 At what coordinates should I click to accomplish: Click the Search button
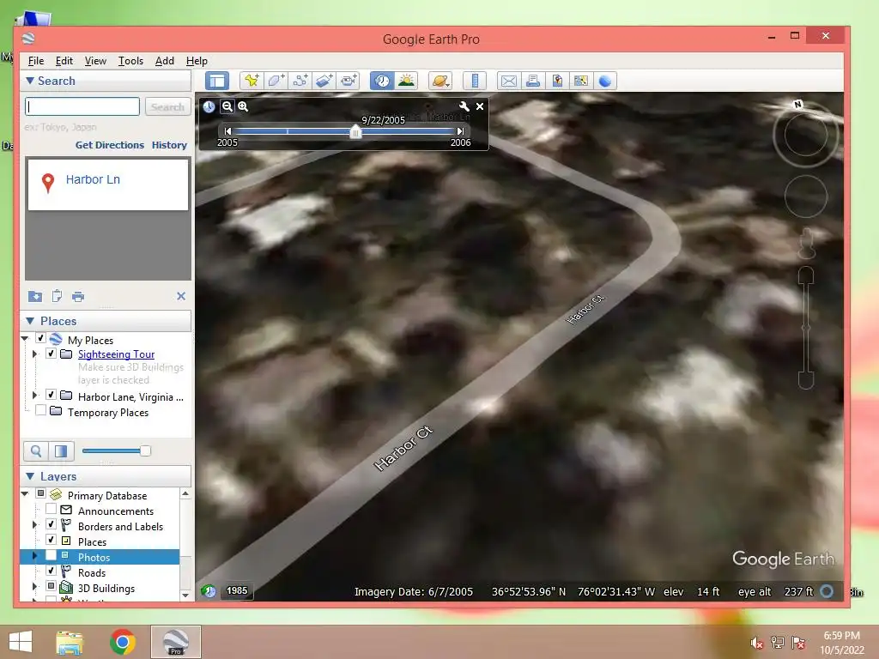coord(167,106)
